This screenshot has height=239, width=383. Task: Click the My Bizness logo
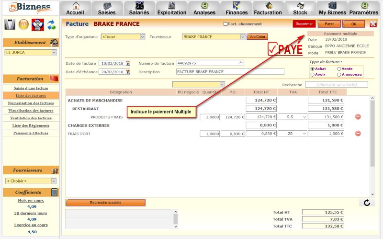[30, 8]
